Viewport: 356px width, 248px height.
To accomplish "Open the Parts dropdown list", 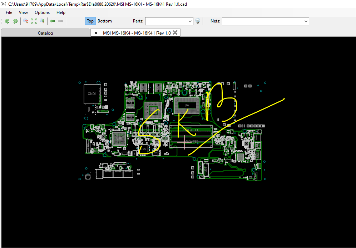I will [190, 21].
